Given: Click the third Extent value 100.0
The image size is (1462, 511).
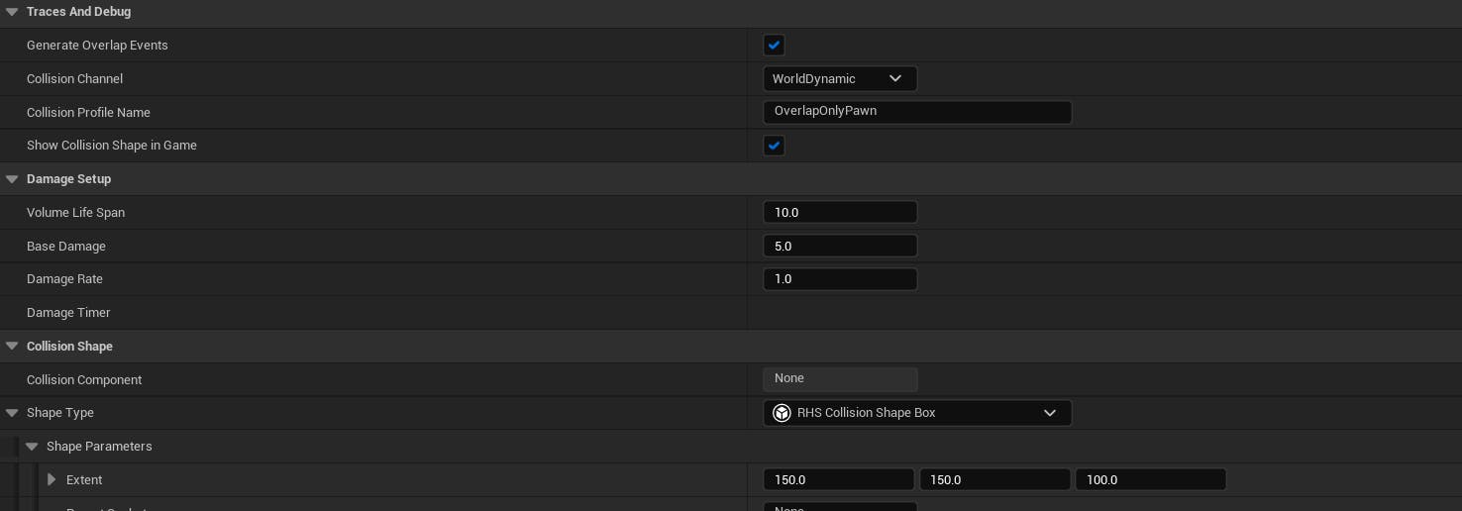Looking at the screenshot, I should (x=1151, y=480).
